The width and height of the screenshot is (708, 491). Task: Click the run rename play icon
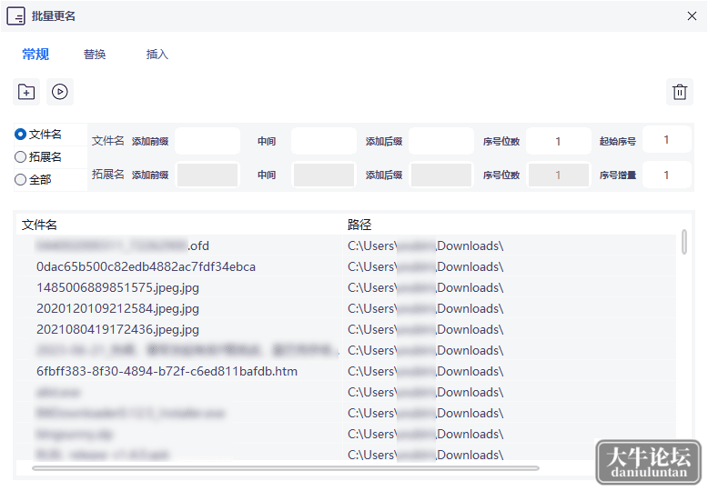(x=59, y=92)
